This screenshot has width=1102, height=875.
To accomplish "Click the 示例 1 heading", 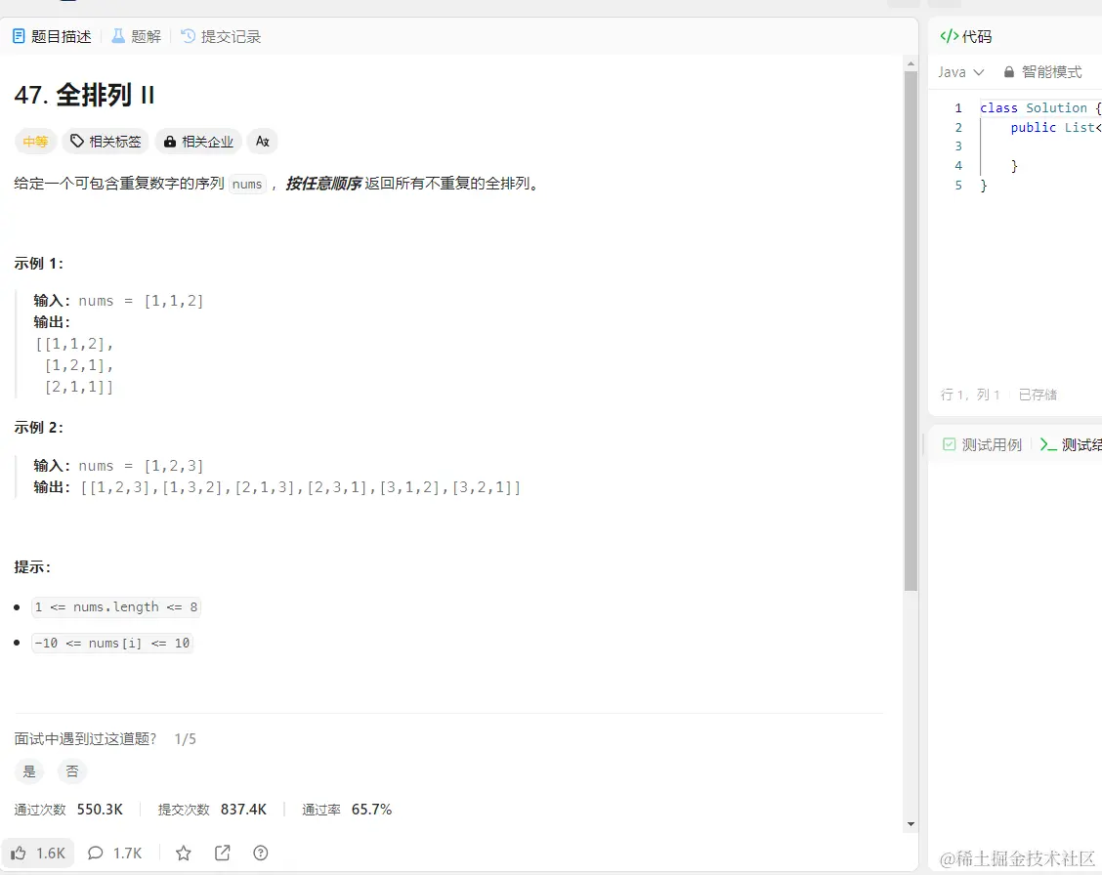I will click(39, 264).
